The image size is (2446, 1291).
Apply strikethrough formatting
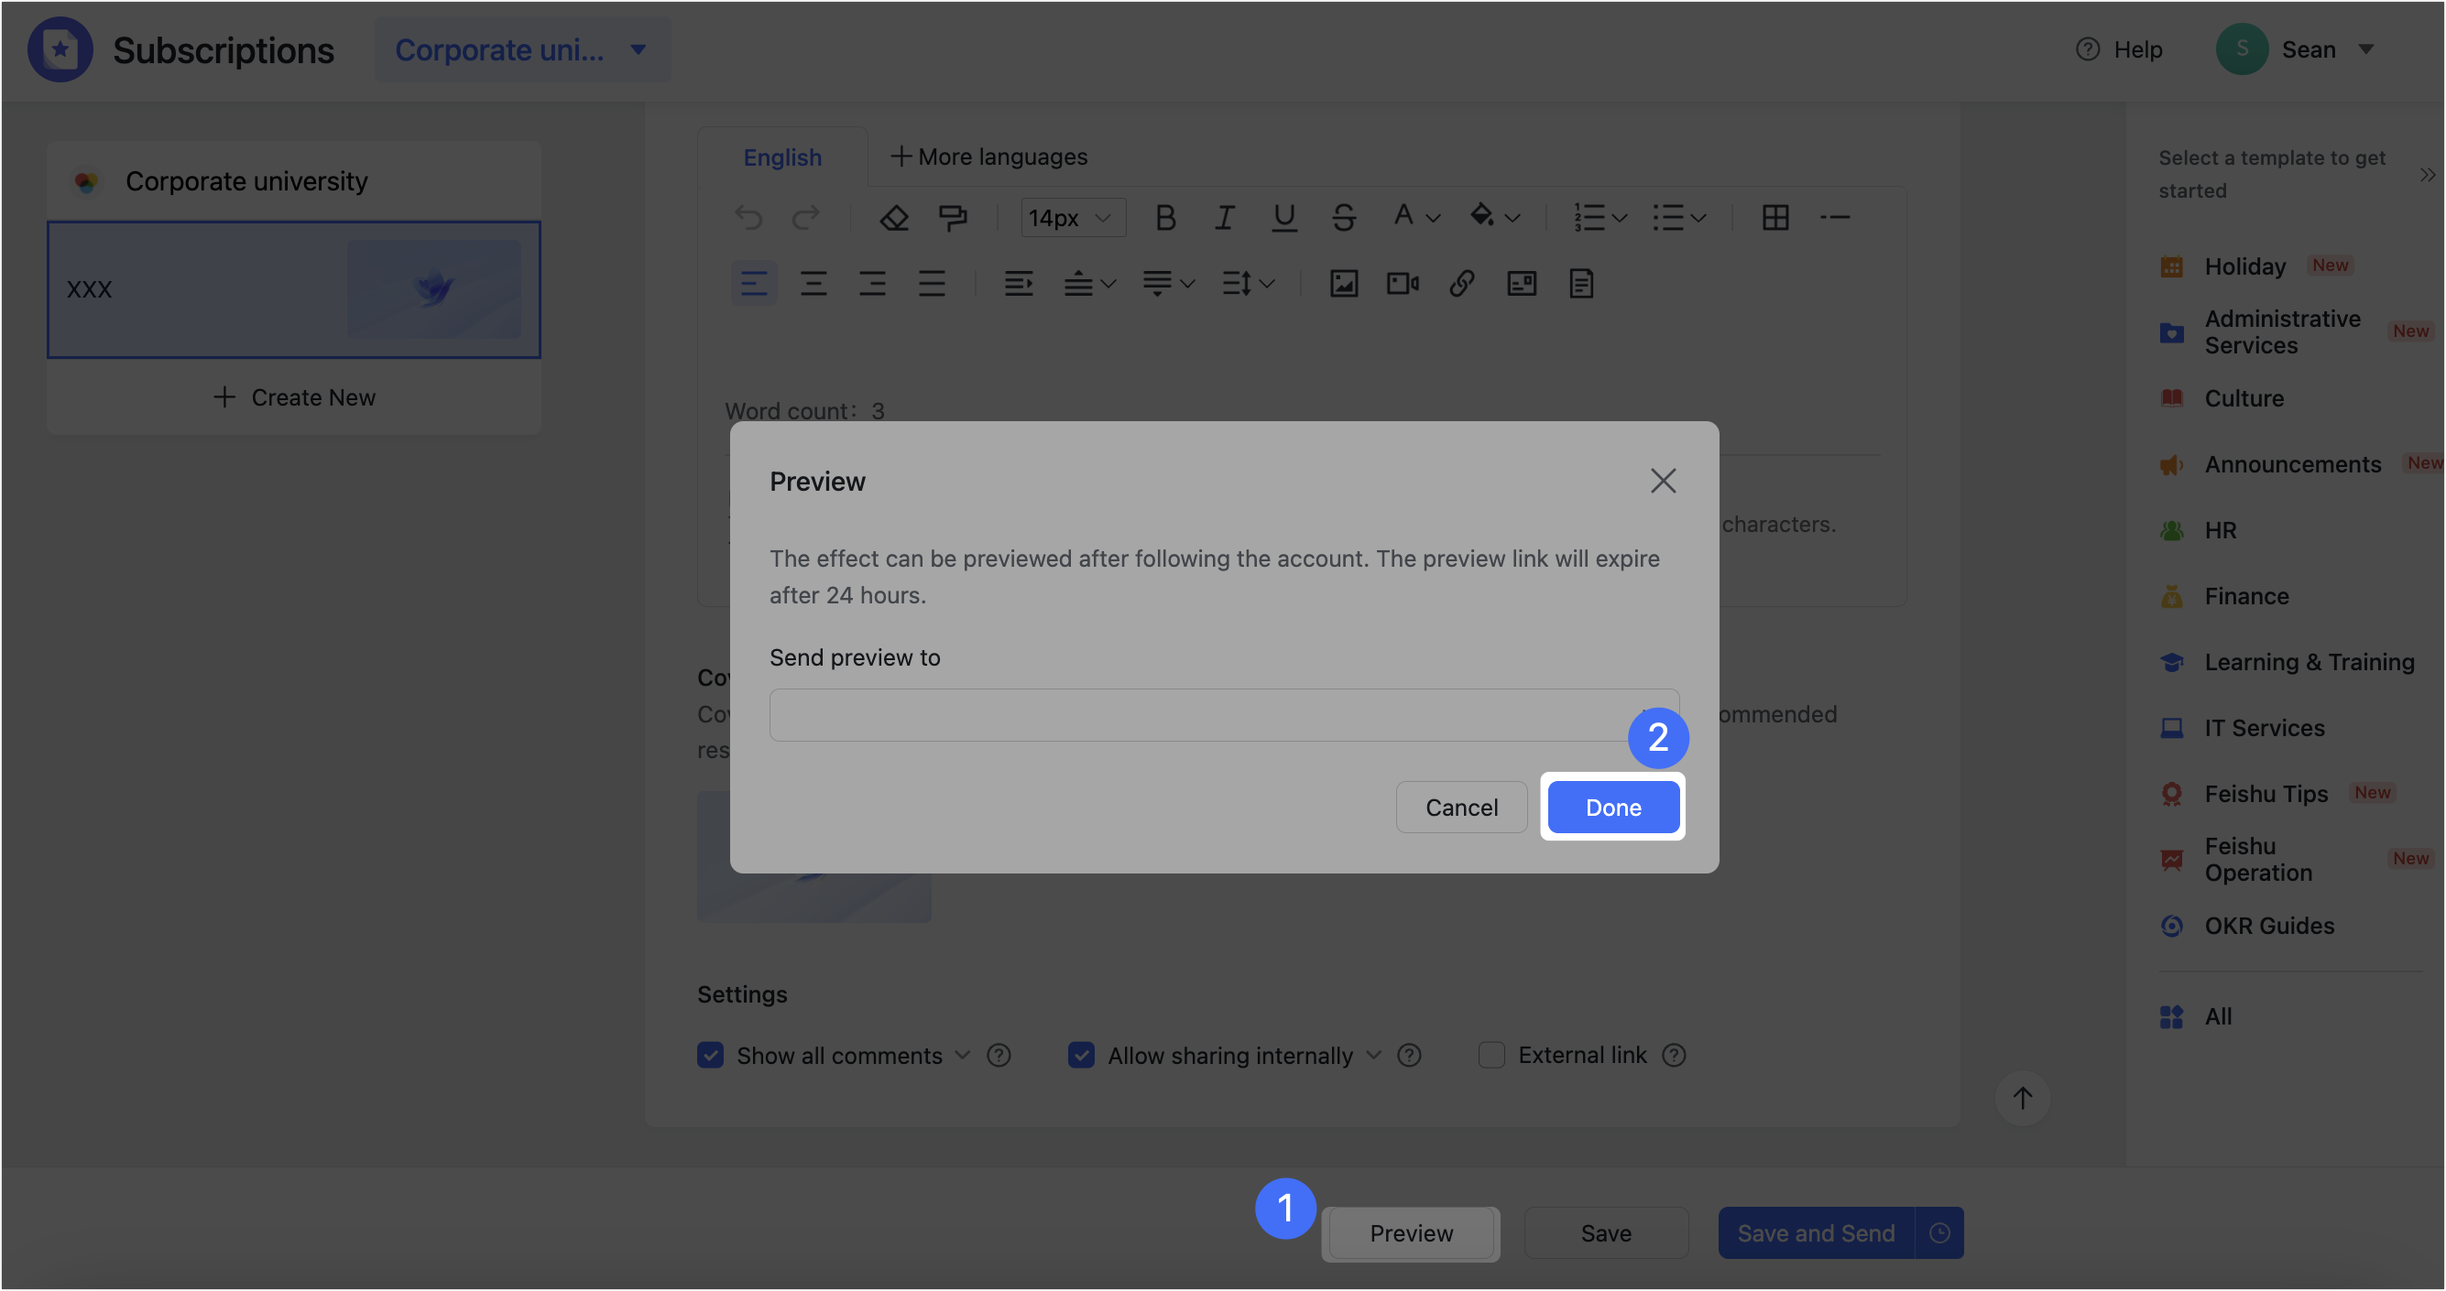(x=1343, y=217)
